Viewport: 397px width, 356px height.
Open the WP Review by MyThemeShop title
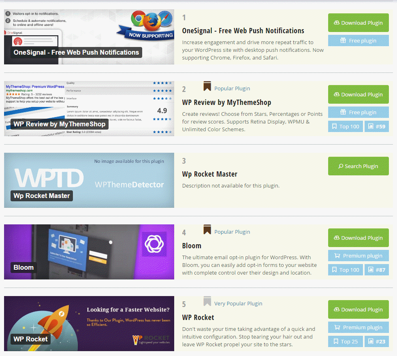tap(226, 102)
